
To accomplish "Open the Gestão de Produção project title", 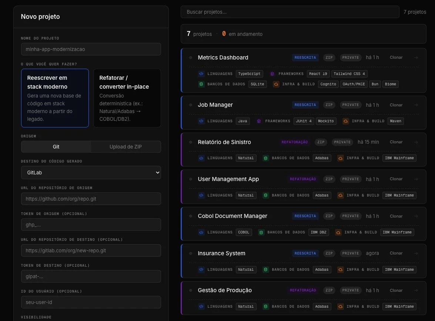I will 225,290.
